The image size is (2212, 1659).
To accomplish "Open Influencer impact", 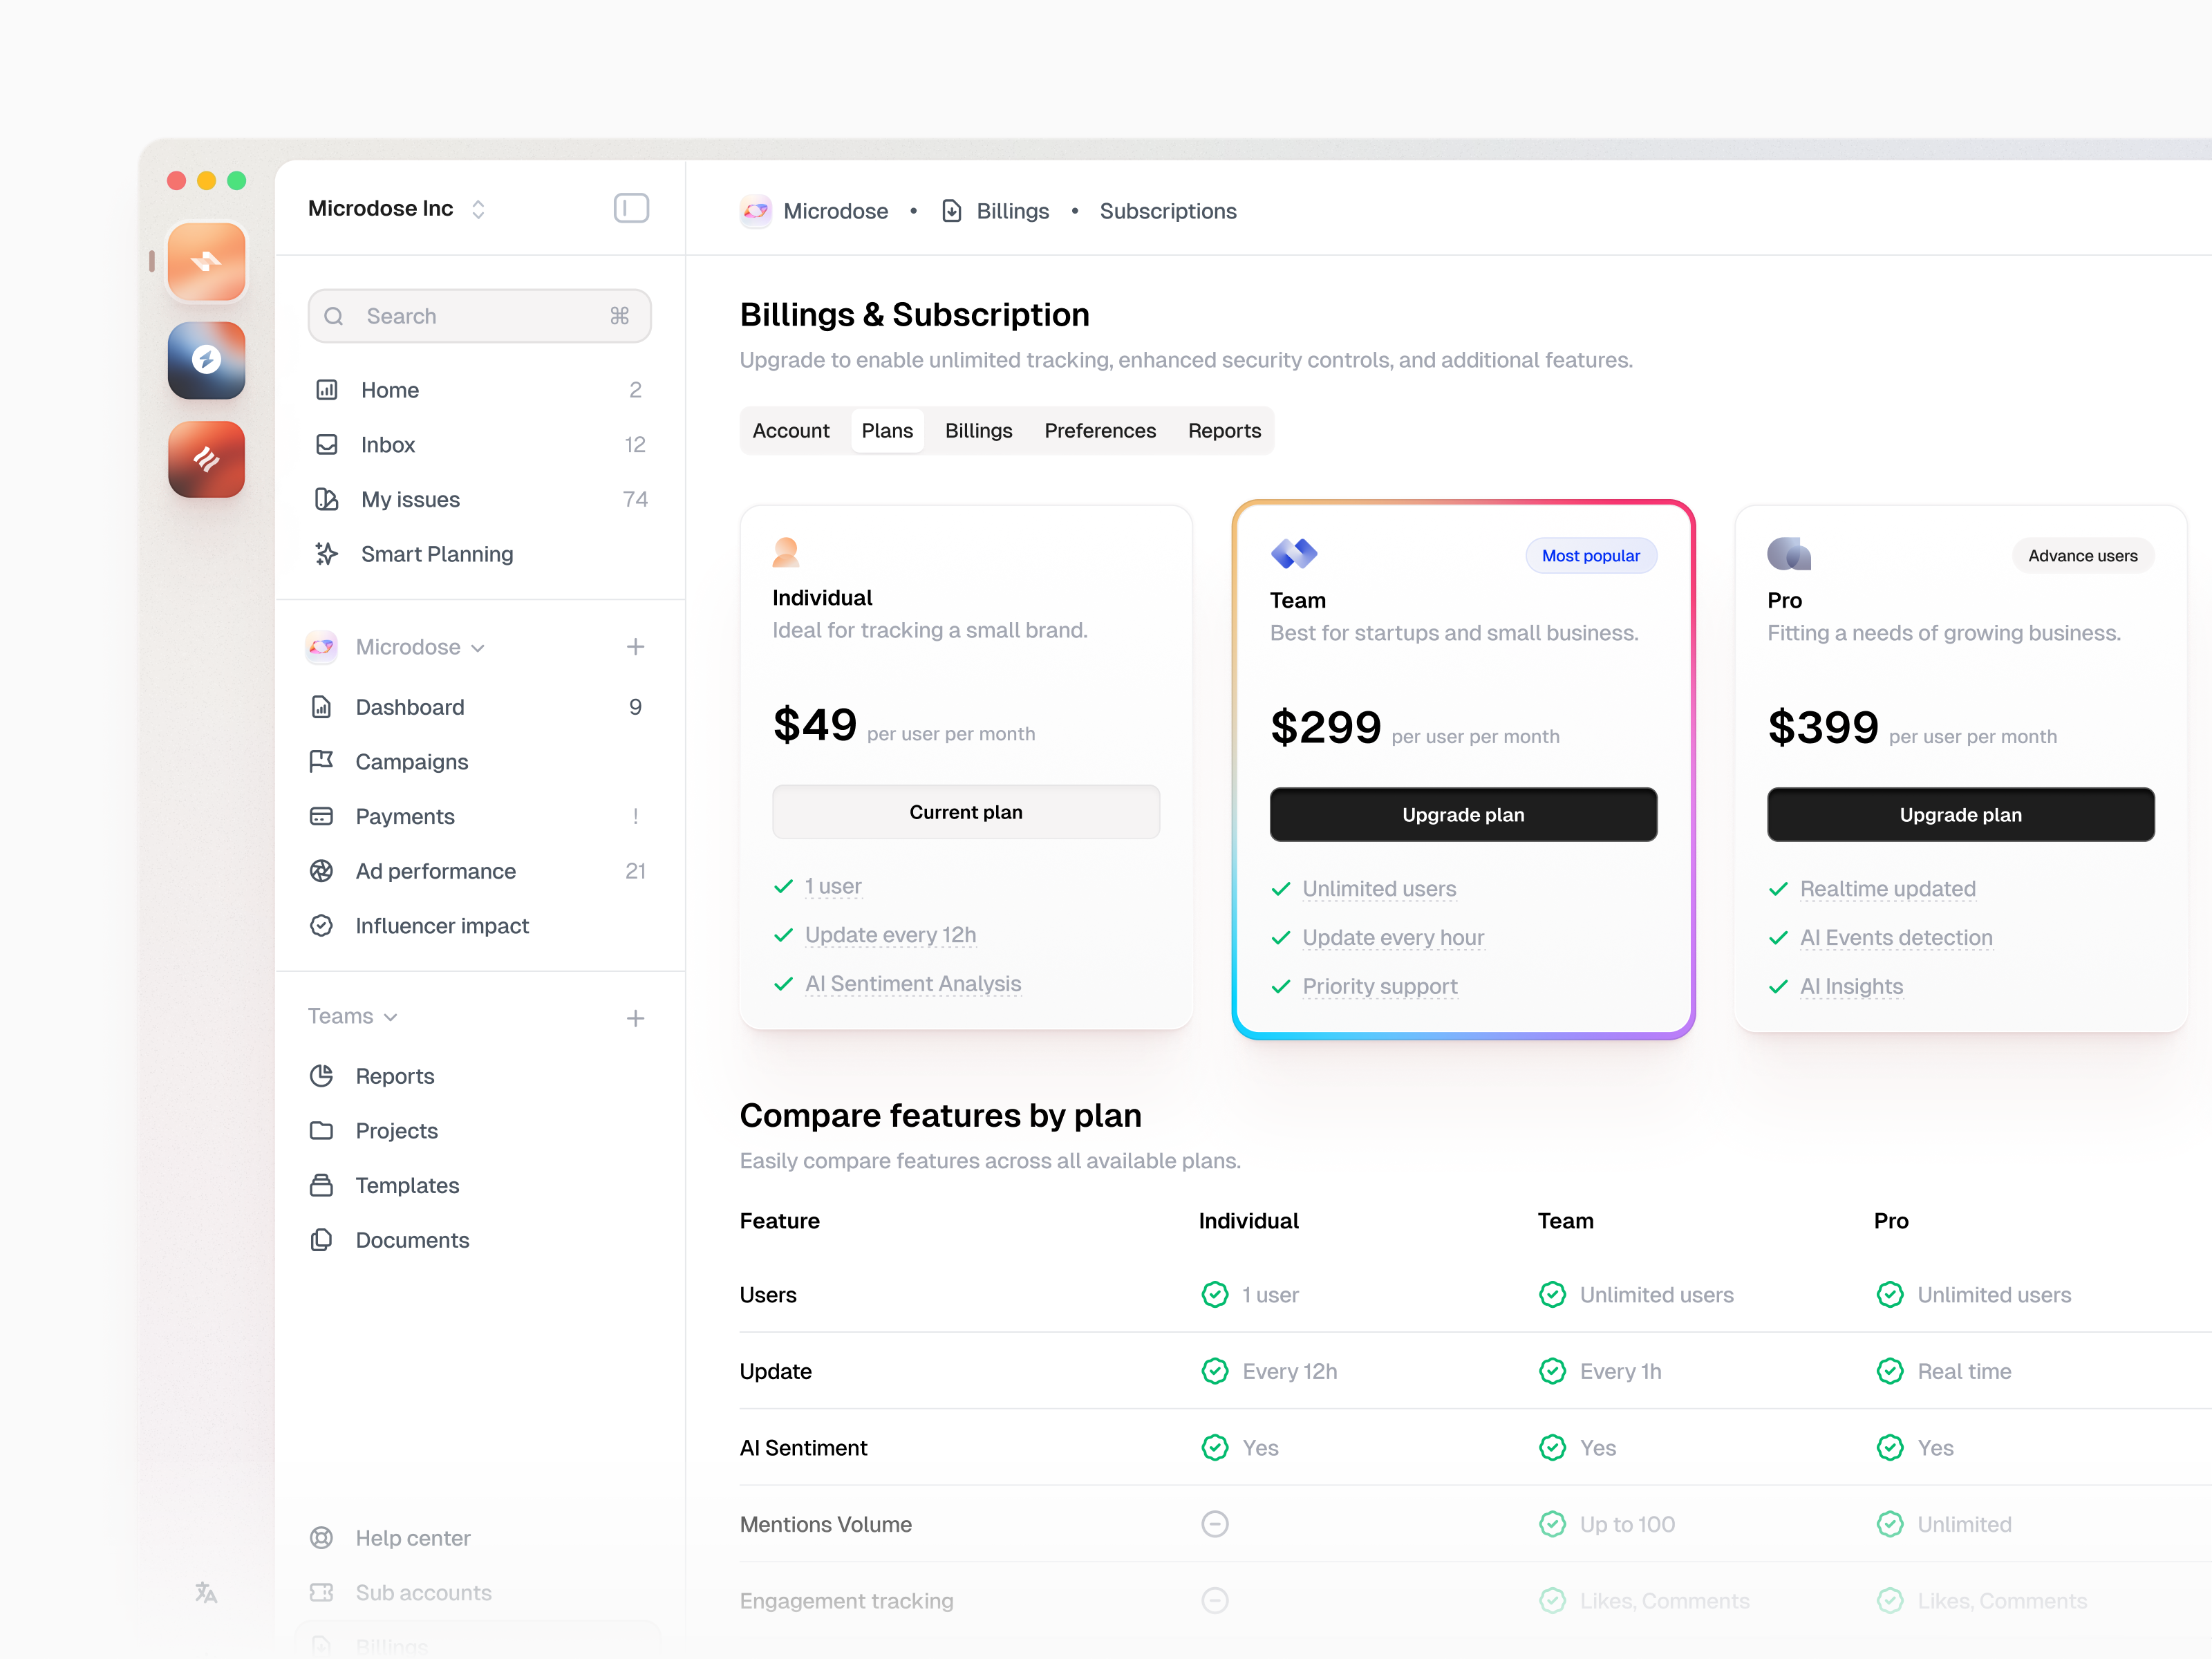I will (442, 926).
